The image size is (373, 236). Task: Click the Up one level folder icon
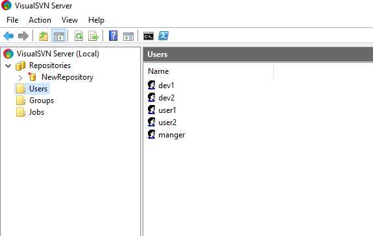[x=43, y=36]
